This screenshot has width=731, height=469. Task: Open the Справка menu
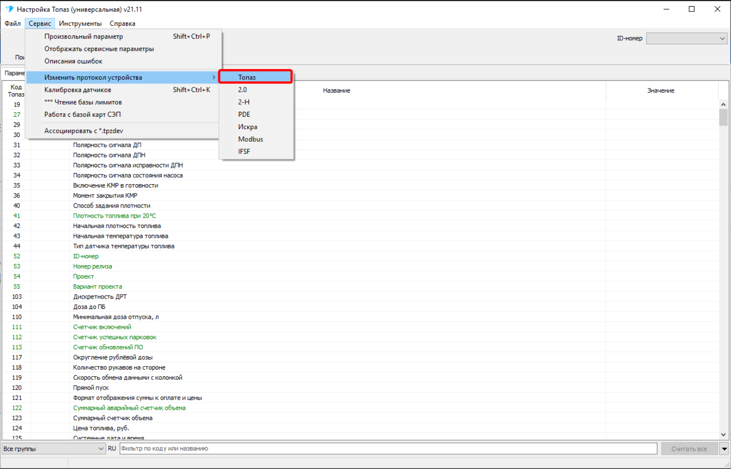click(x=122, y=23)
